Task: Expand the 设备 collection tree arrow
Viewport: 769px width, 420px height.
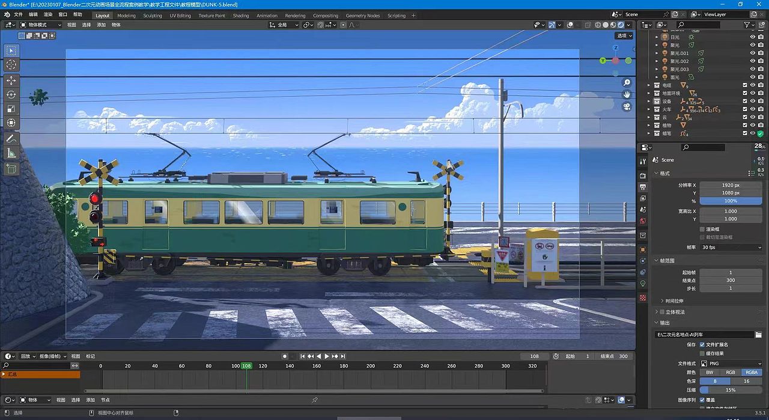Action: click(x=649, y=102)
